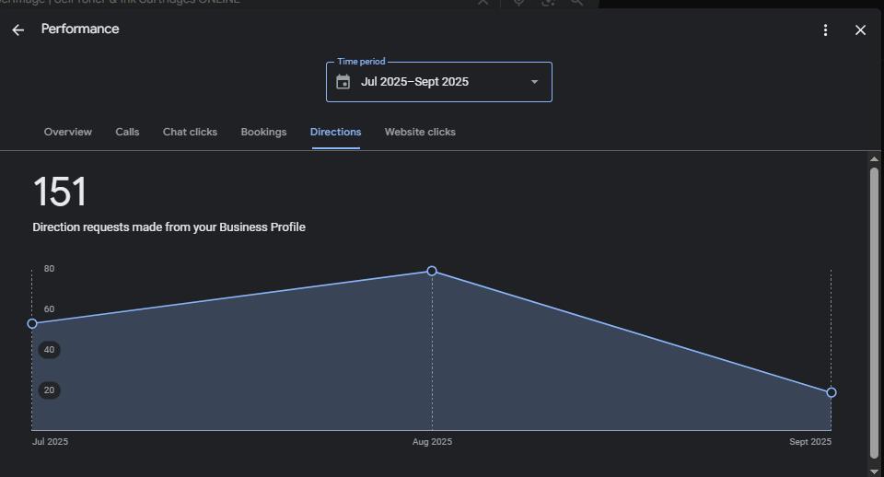Click the Jul 2025 data point on chart

(x=32, y=323)
